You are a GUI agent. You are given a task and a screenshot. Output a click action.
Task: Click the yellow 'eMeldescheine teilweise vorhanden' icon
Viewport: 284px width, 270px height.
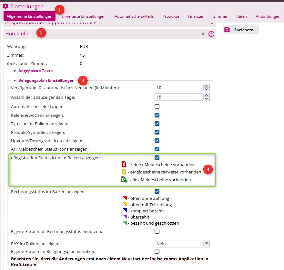124,172
